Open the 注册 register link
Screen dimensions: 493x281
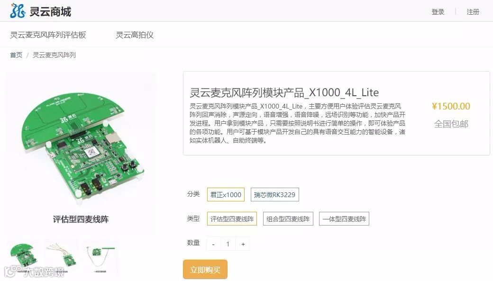coord(473,12)
